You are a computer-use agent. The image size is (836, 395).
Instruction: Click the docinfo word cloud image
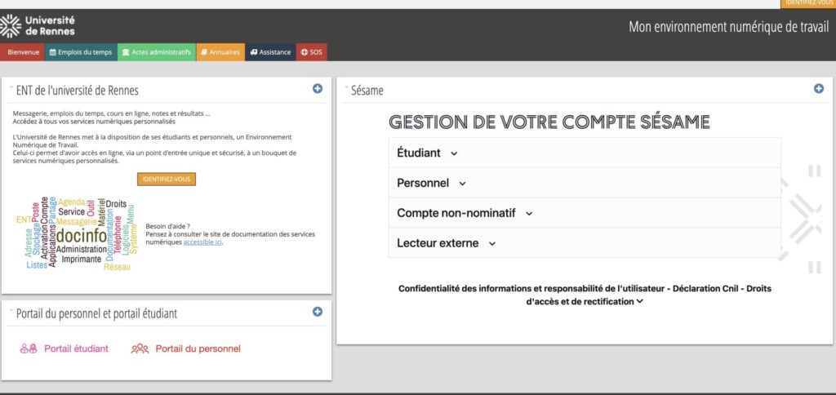click(76, 233)
